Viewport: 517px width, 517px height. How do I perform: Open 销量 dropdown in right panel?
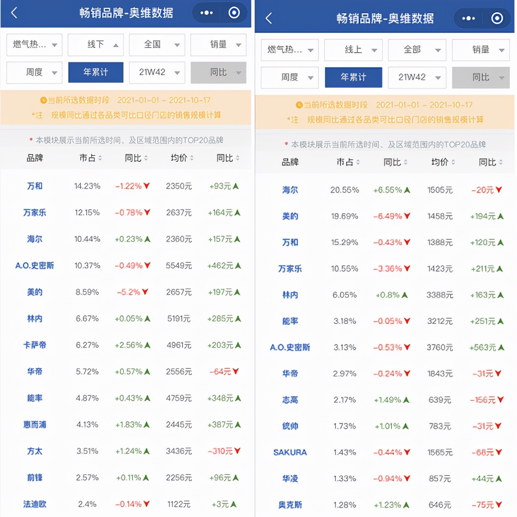(481, 50)
